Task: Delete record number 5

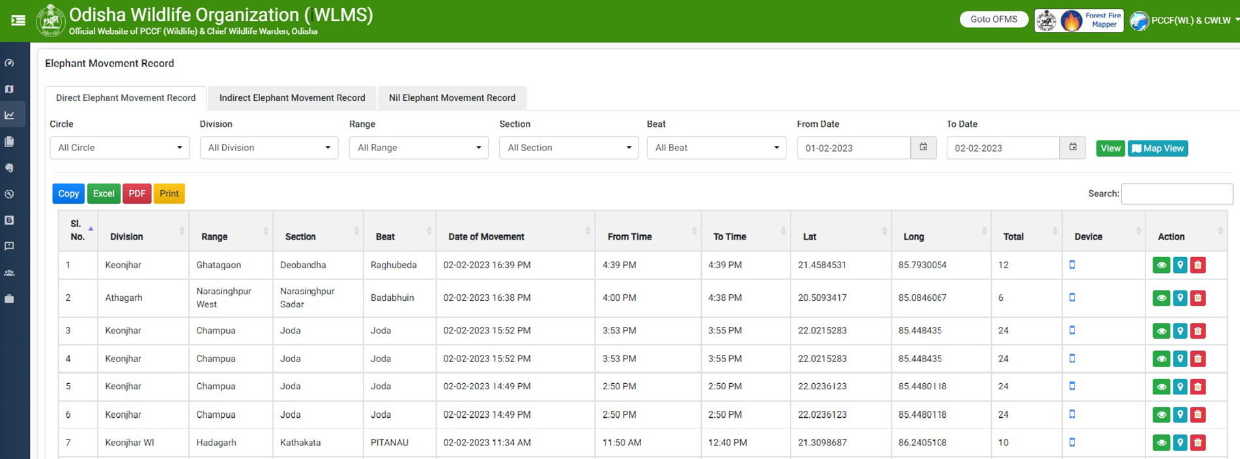Action: [x=1198, y=387]
